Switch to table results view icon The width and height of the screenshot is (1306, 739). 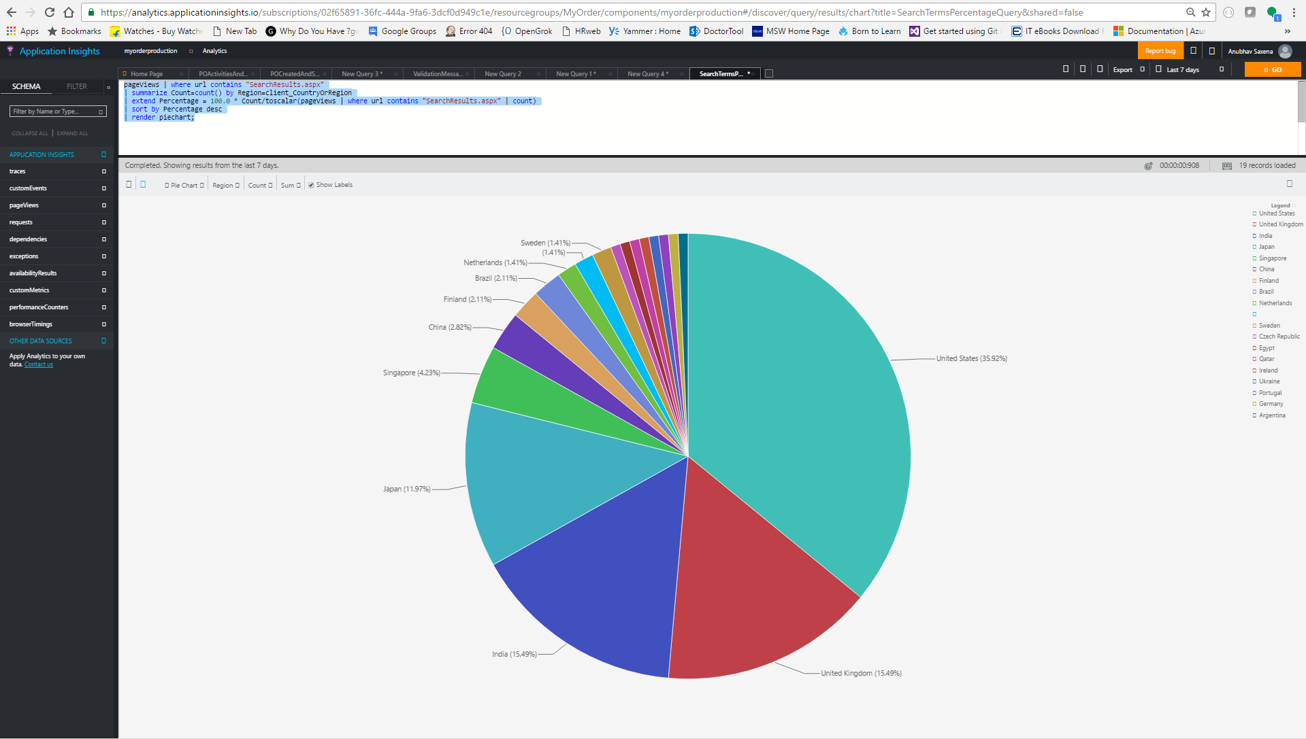[x=129, y=184]
